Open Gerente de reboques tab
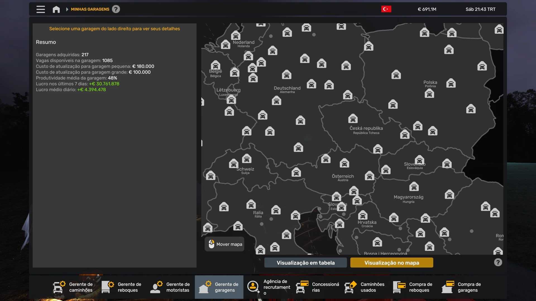The width and height of the screenshot is (536, 301). [122, 287]
